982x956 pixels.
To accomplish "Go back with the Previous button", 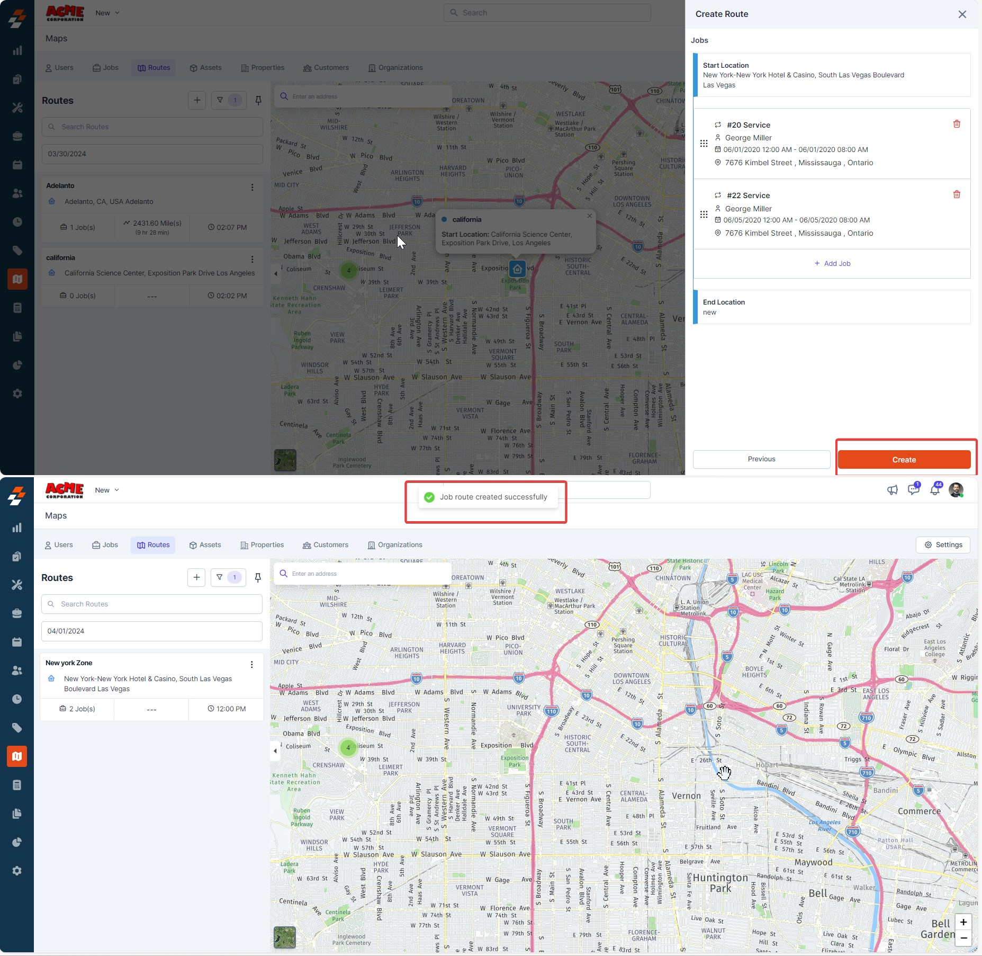I will [761, 459].
